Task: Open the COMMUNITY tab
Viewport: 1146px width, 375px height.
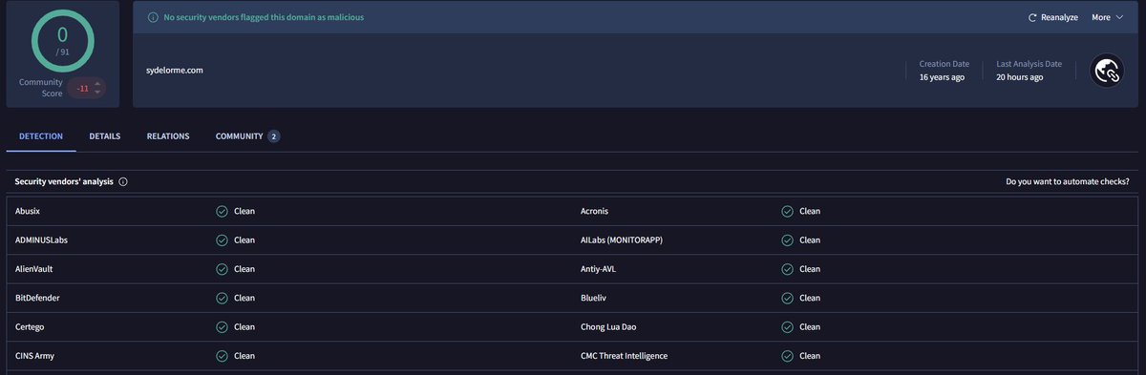Action: coord(247,136)
